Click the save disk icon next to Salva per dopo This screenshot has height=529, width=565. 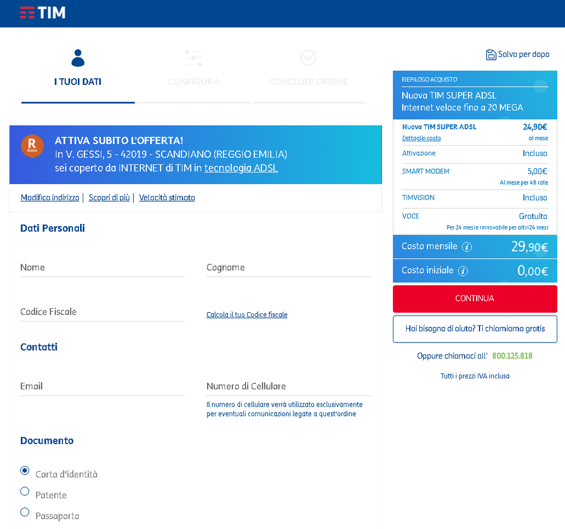point(491,55)
